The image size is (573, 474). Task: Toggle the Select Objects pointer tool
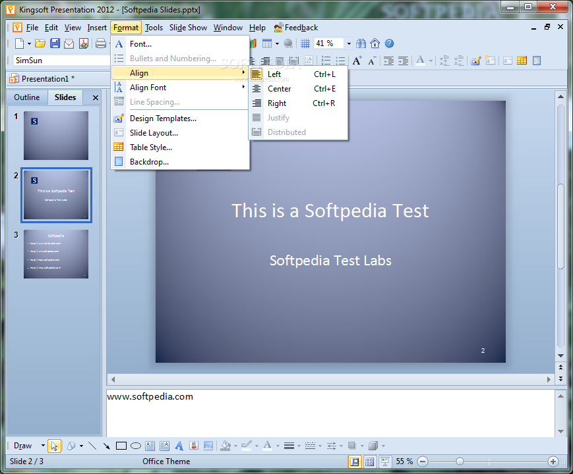54,446
